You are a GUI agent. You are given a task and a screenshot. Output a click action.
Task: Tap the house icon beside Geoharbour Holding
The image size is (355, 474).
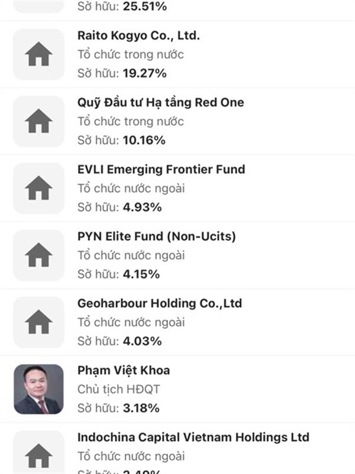38,322
